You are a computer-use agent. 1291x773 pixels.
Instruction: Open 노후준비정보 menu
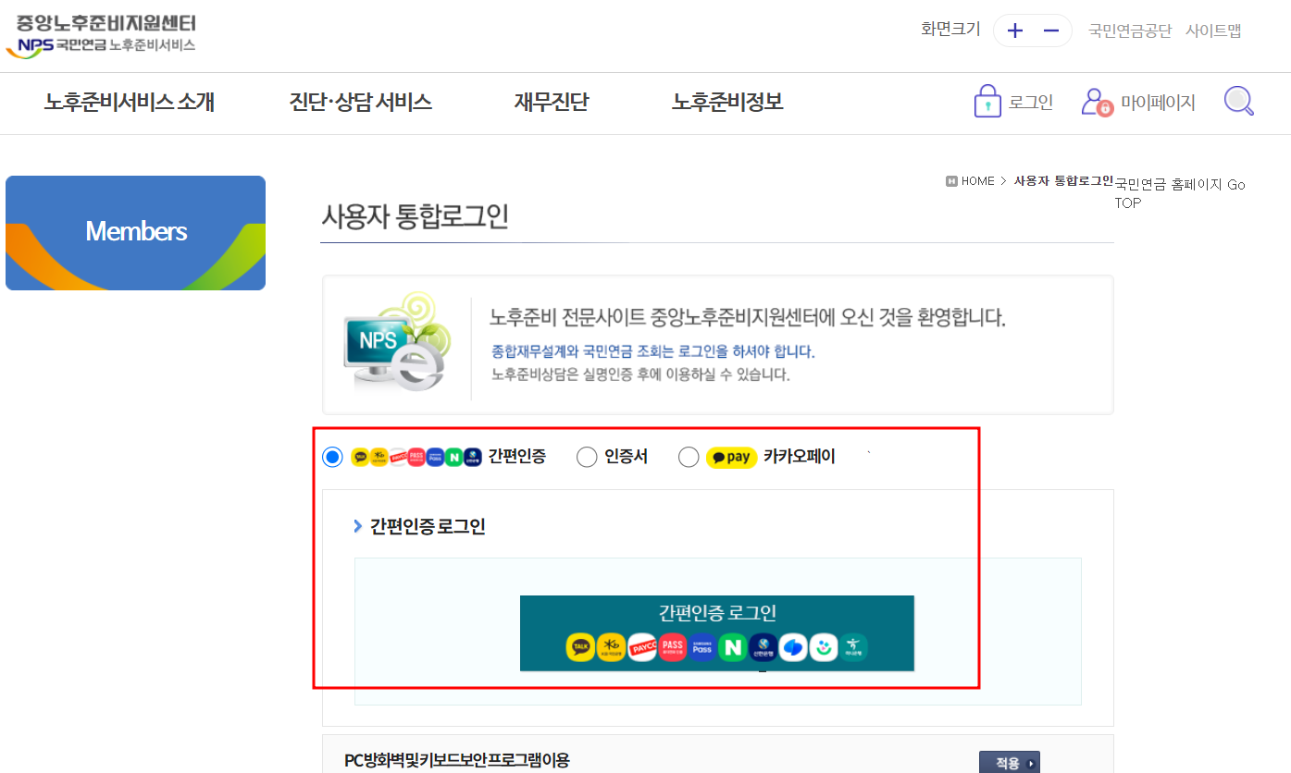click(727, 102)
